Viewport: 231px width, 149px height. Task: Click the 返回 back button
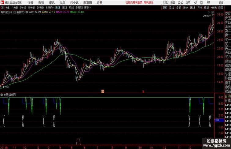tap(221, 8)
